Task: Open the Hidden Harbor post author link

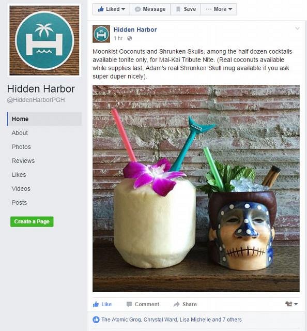Action: click(135, 30)
